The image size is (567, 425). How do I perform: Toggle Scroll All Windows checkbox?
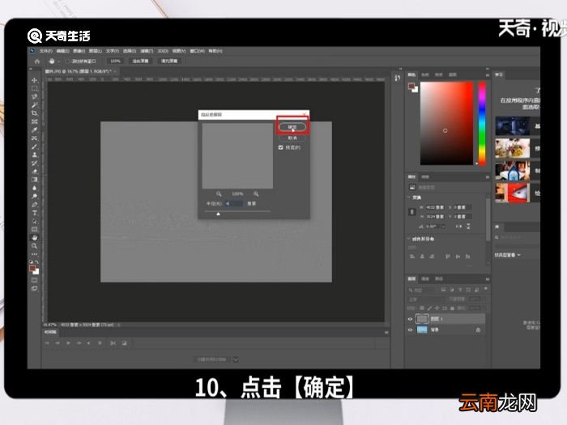pyautogui.click(x=67, y=61)
